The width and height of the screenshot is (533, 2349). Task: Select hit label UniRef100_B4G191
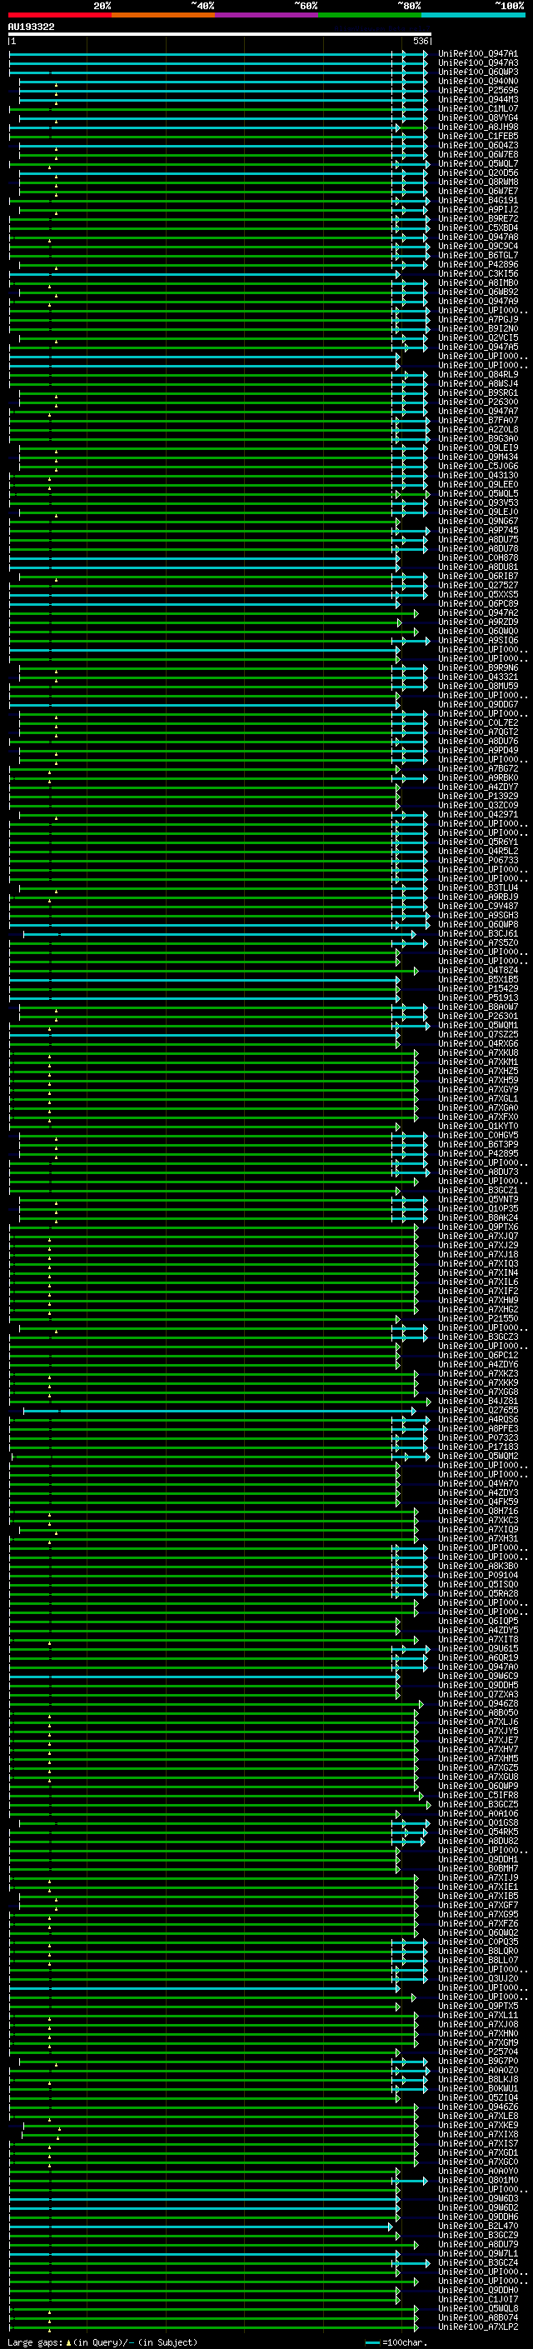pyautogui.click(x=477, y=201)
